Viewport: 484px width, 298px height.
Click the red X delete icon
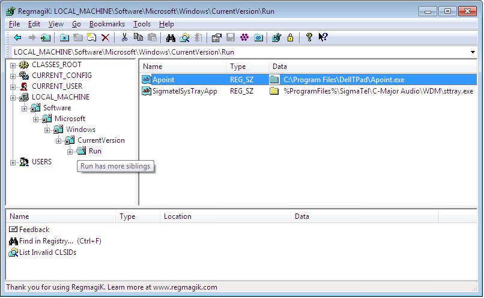(x=106, y=38)
